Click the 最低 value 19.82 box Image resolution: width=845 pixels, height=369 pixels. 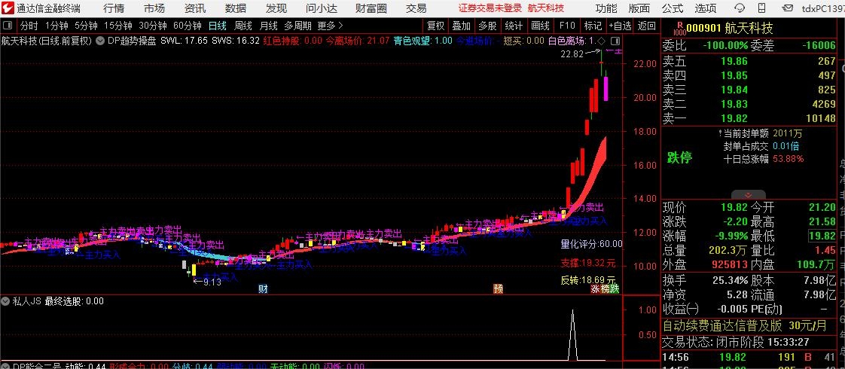tap(822, 236)
